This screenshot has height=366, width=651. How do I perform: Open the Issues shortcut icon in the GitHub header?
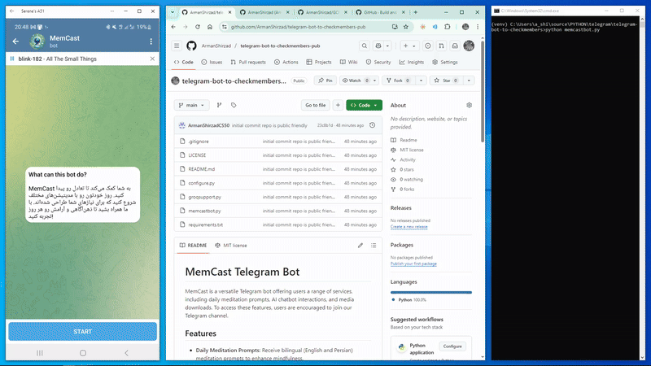(x=428, y=46)
